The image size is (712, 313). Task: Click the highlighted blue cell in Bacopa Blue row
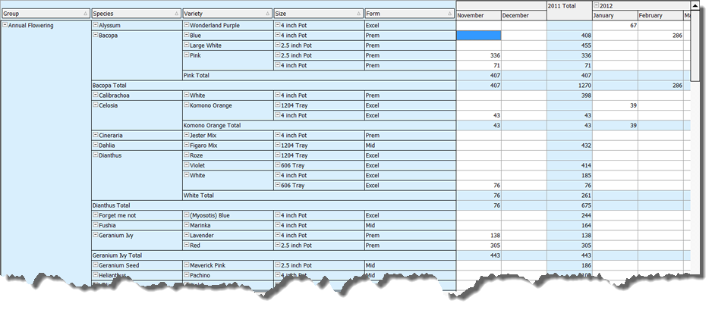[x=478, y=36]
